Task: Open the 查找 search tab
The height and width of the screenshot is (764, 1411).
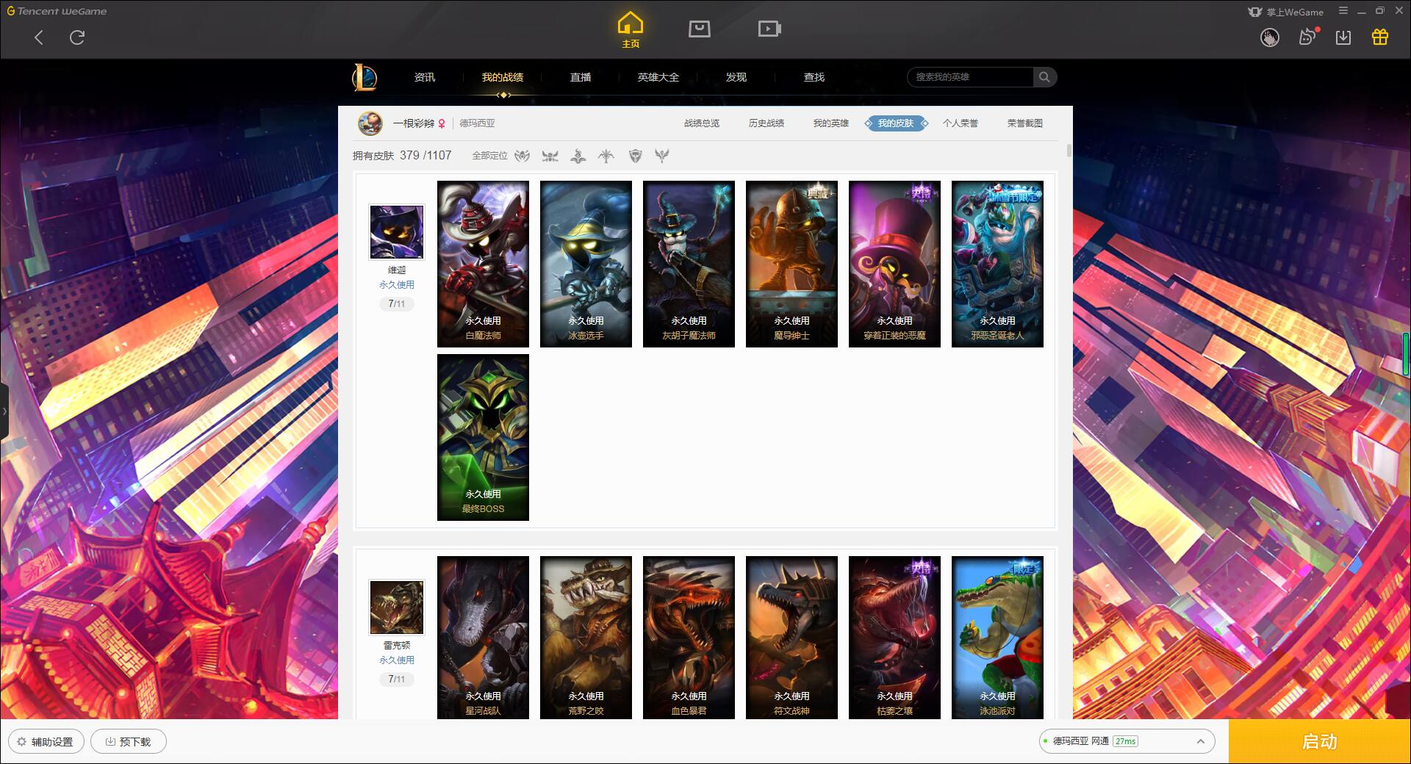Action: tap(814, 77)
